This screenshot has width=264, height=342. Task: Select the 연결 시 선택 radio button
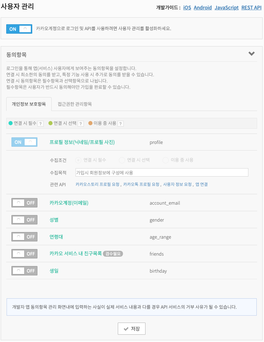(x=122, y=160)
